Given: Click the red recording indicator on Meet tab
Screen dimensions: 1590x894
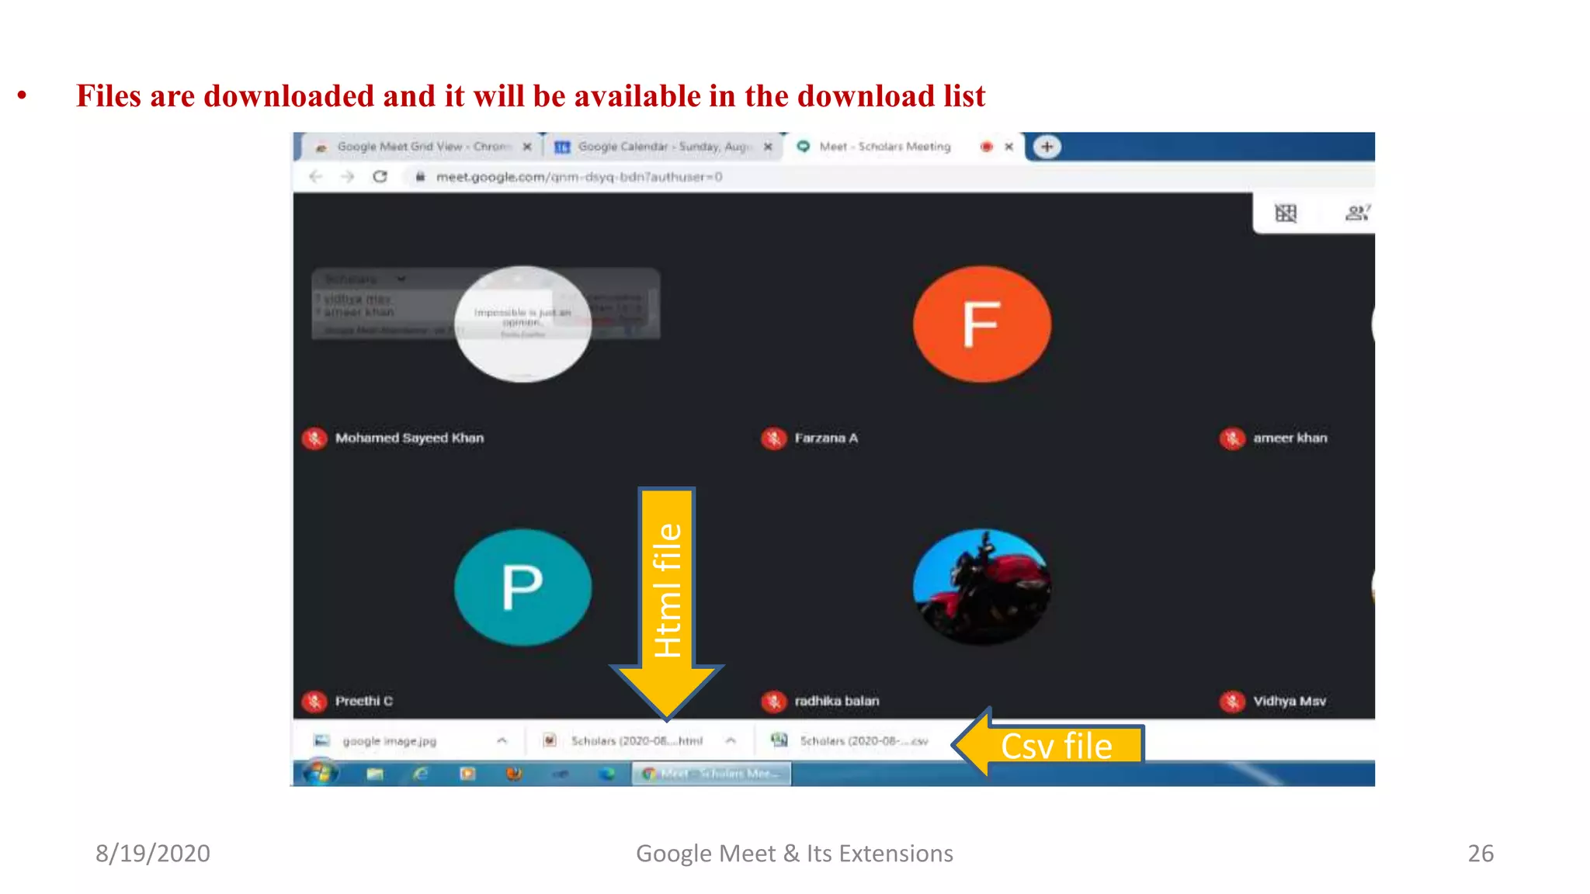Looking at the screenshot, I should [986, 146].
